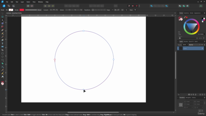
Task: Toggle the snapping magnet
Action: [x=136, y=6]
